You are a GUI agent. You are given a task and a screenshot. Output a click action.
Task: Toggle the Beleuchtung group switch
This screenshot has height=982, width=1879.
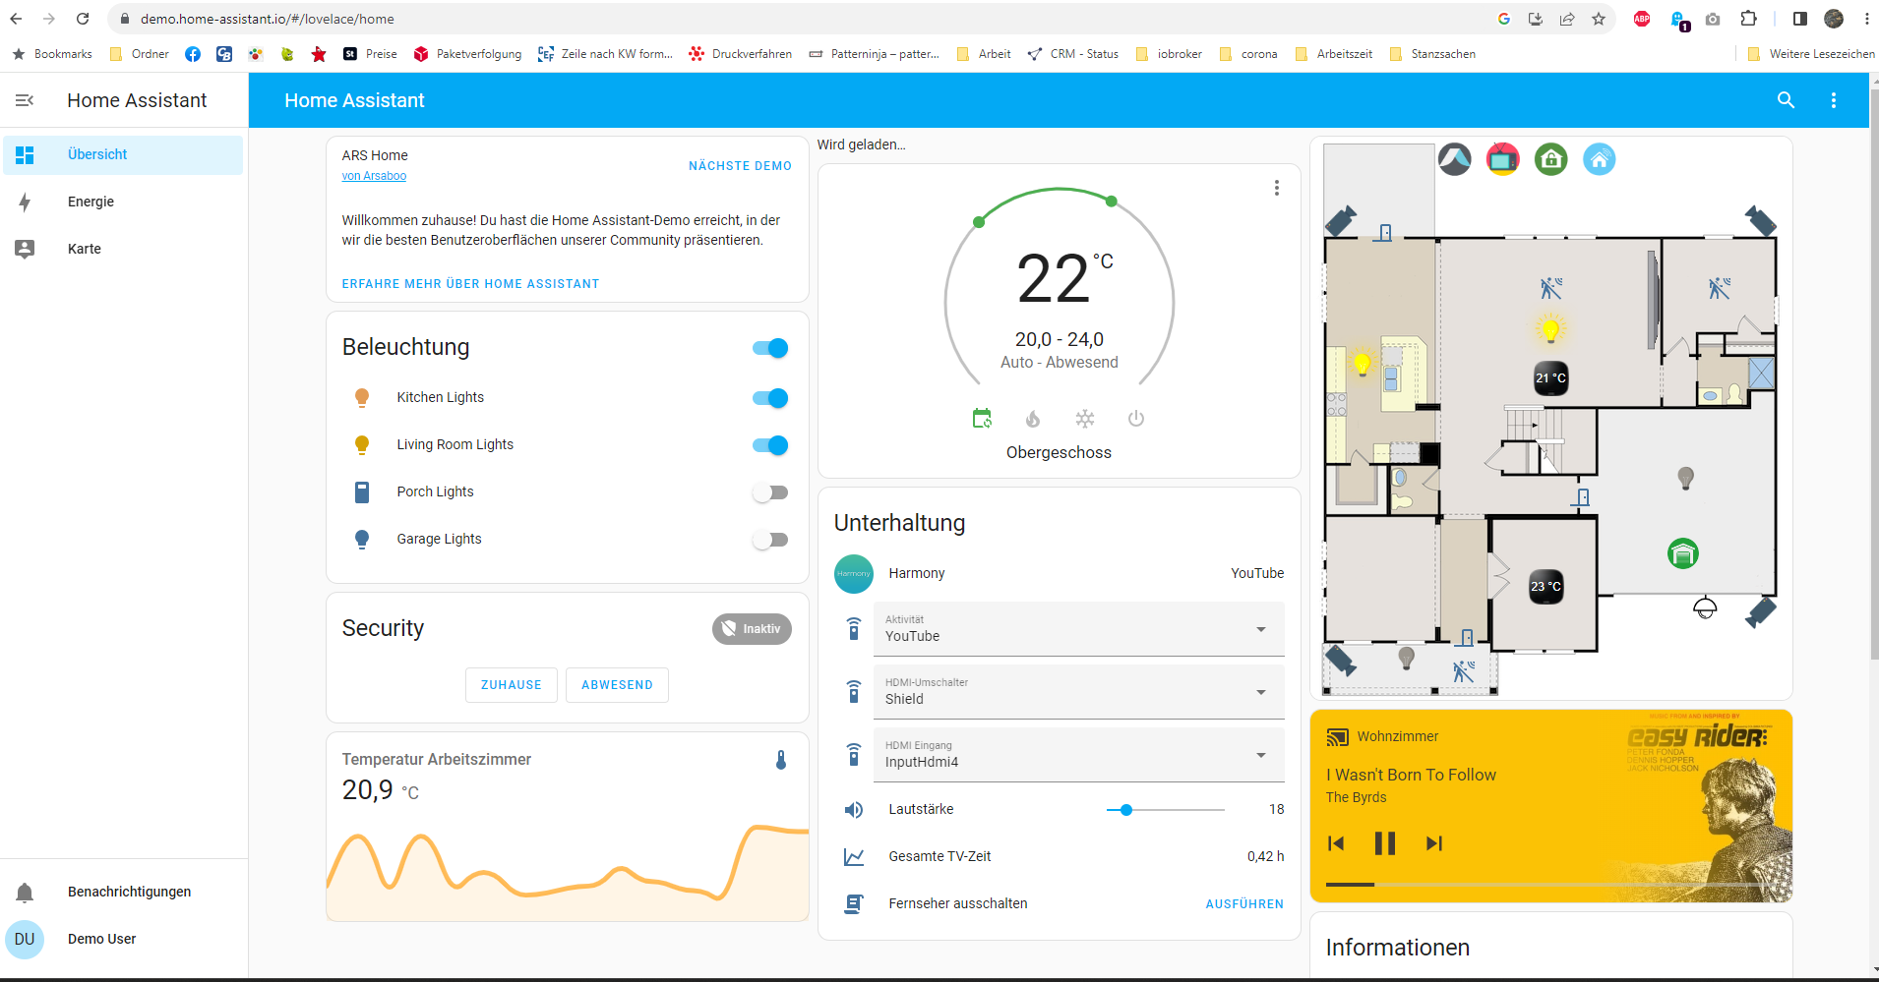point(770,348)
